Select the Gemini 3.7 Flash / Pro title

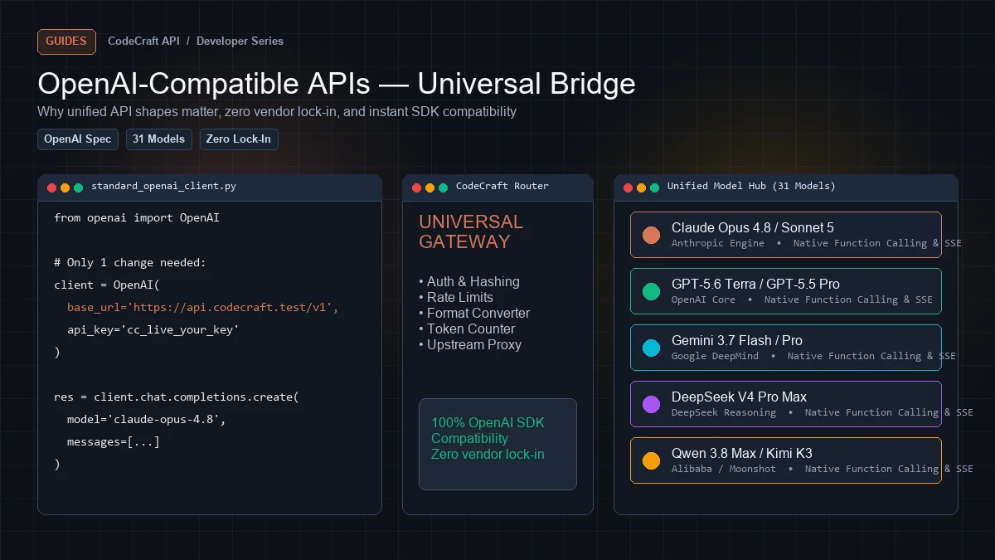click(737, 340)
